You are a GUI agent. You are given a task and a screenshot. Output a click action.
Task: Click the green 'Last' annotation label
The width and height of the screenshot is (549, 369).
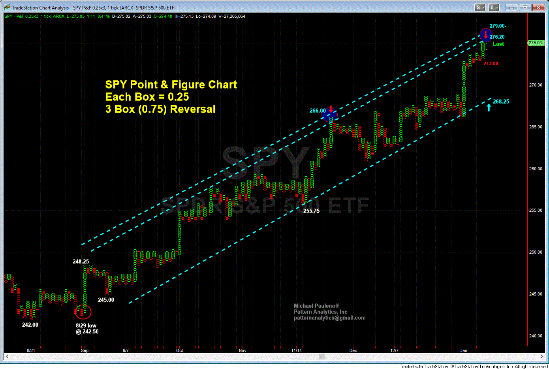pos(498,44)
